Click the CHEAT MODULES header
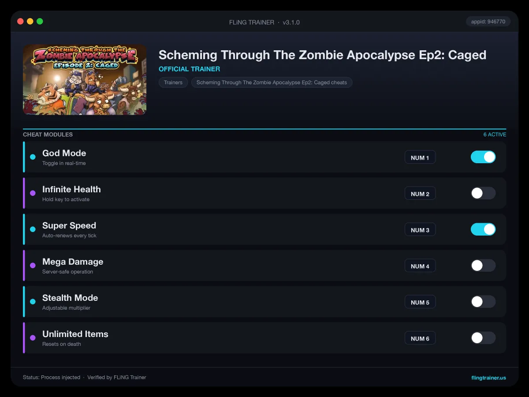Viewport: 529px width, 397px height. [x=48, y=135]
